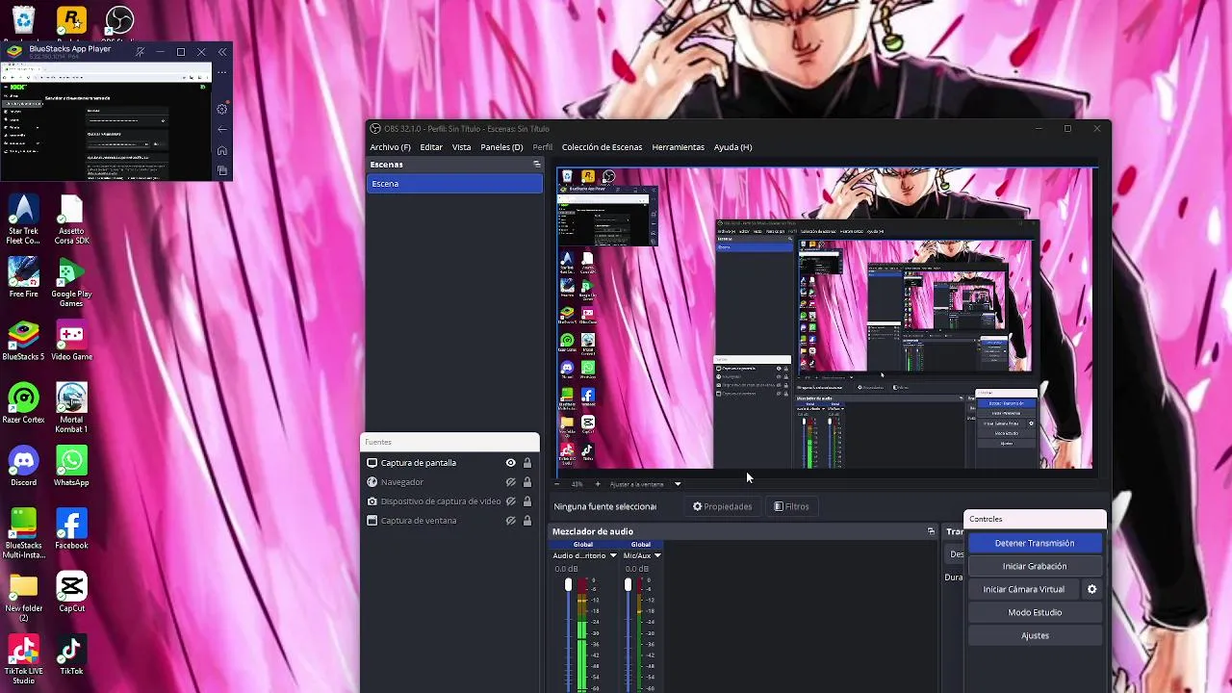
Task: Open Star Trek Fleet Command desktop icon
Action: point(23,220)
